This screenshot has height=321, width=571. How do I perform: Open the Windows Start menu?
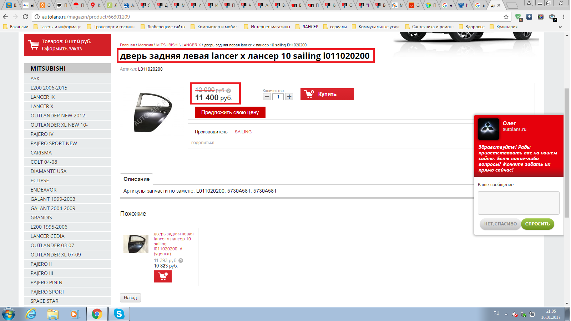coord(9,314)
